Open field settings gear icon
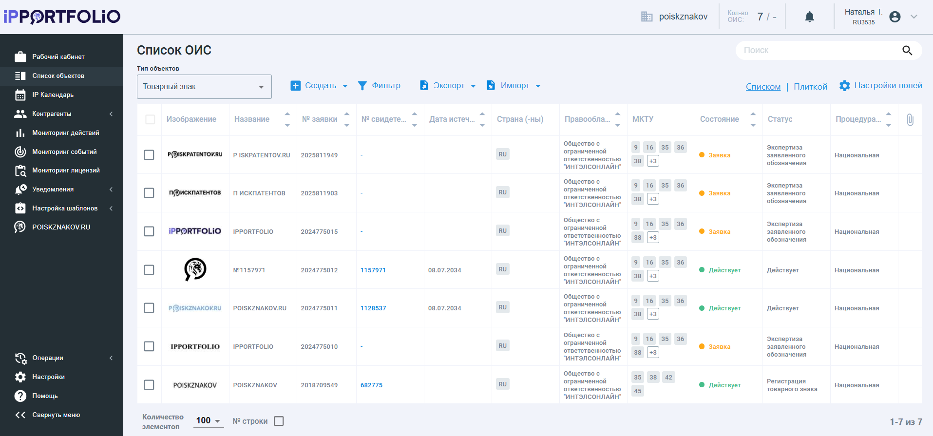The image size is (933, 436). 844,86
